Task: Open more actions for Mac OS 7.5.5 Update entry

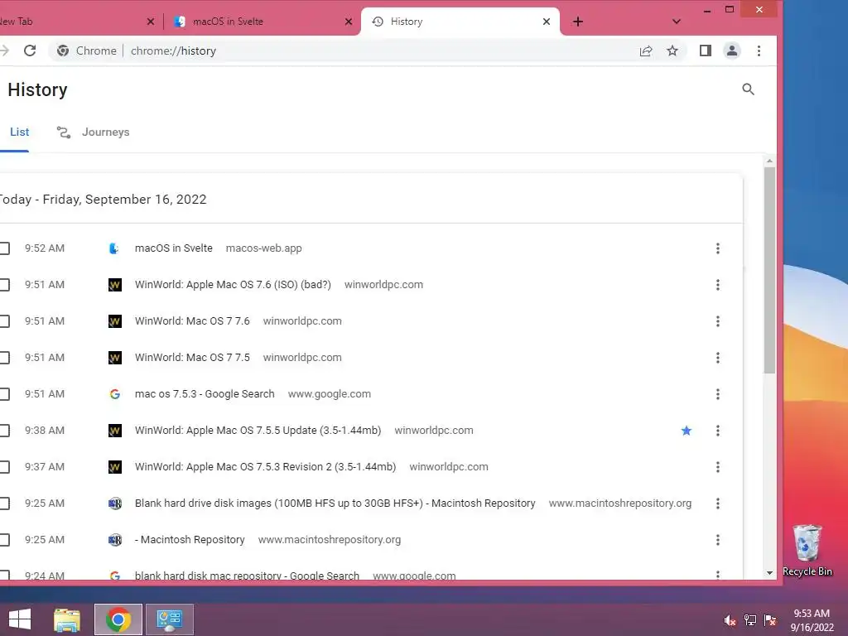Action: 718,431
